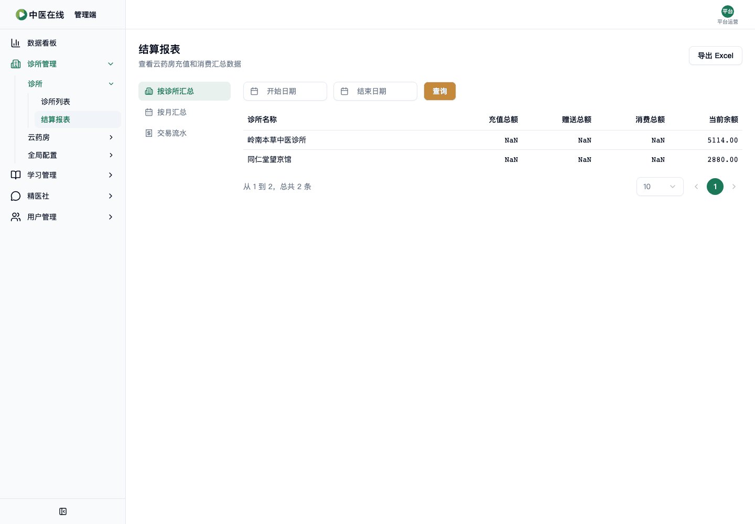Image resolution: width=755 pixels, height=524 pixels.
Task: Expand the 用户管理 chevron
Action: (111, 217)
